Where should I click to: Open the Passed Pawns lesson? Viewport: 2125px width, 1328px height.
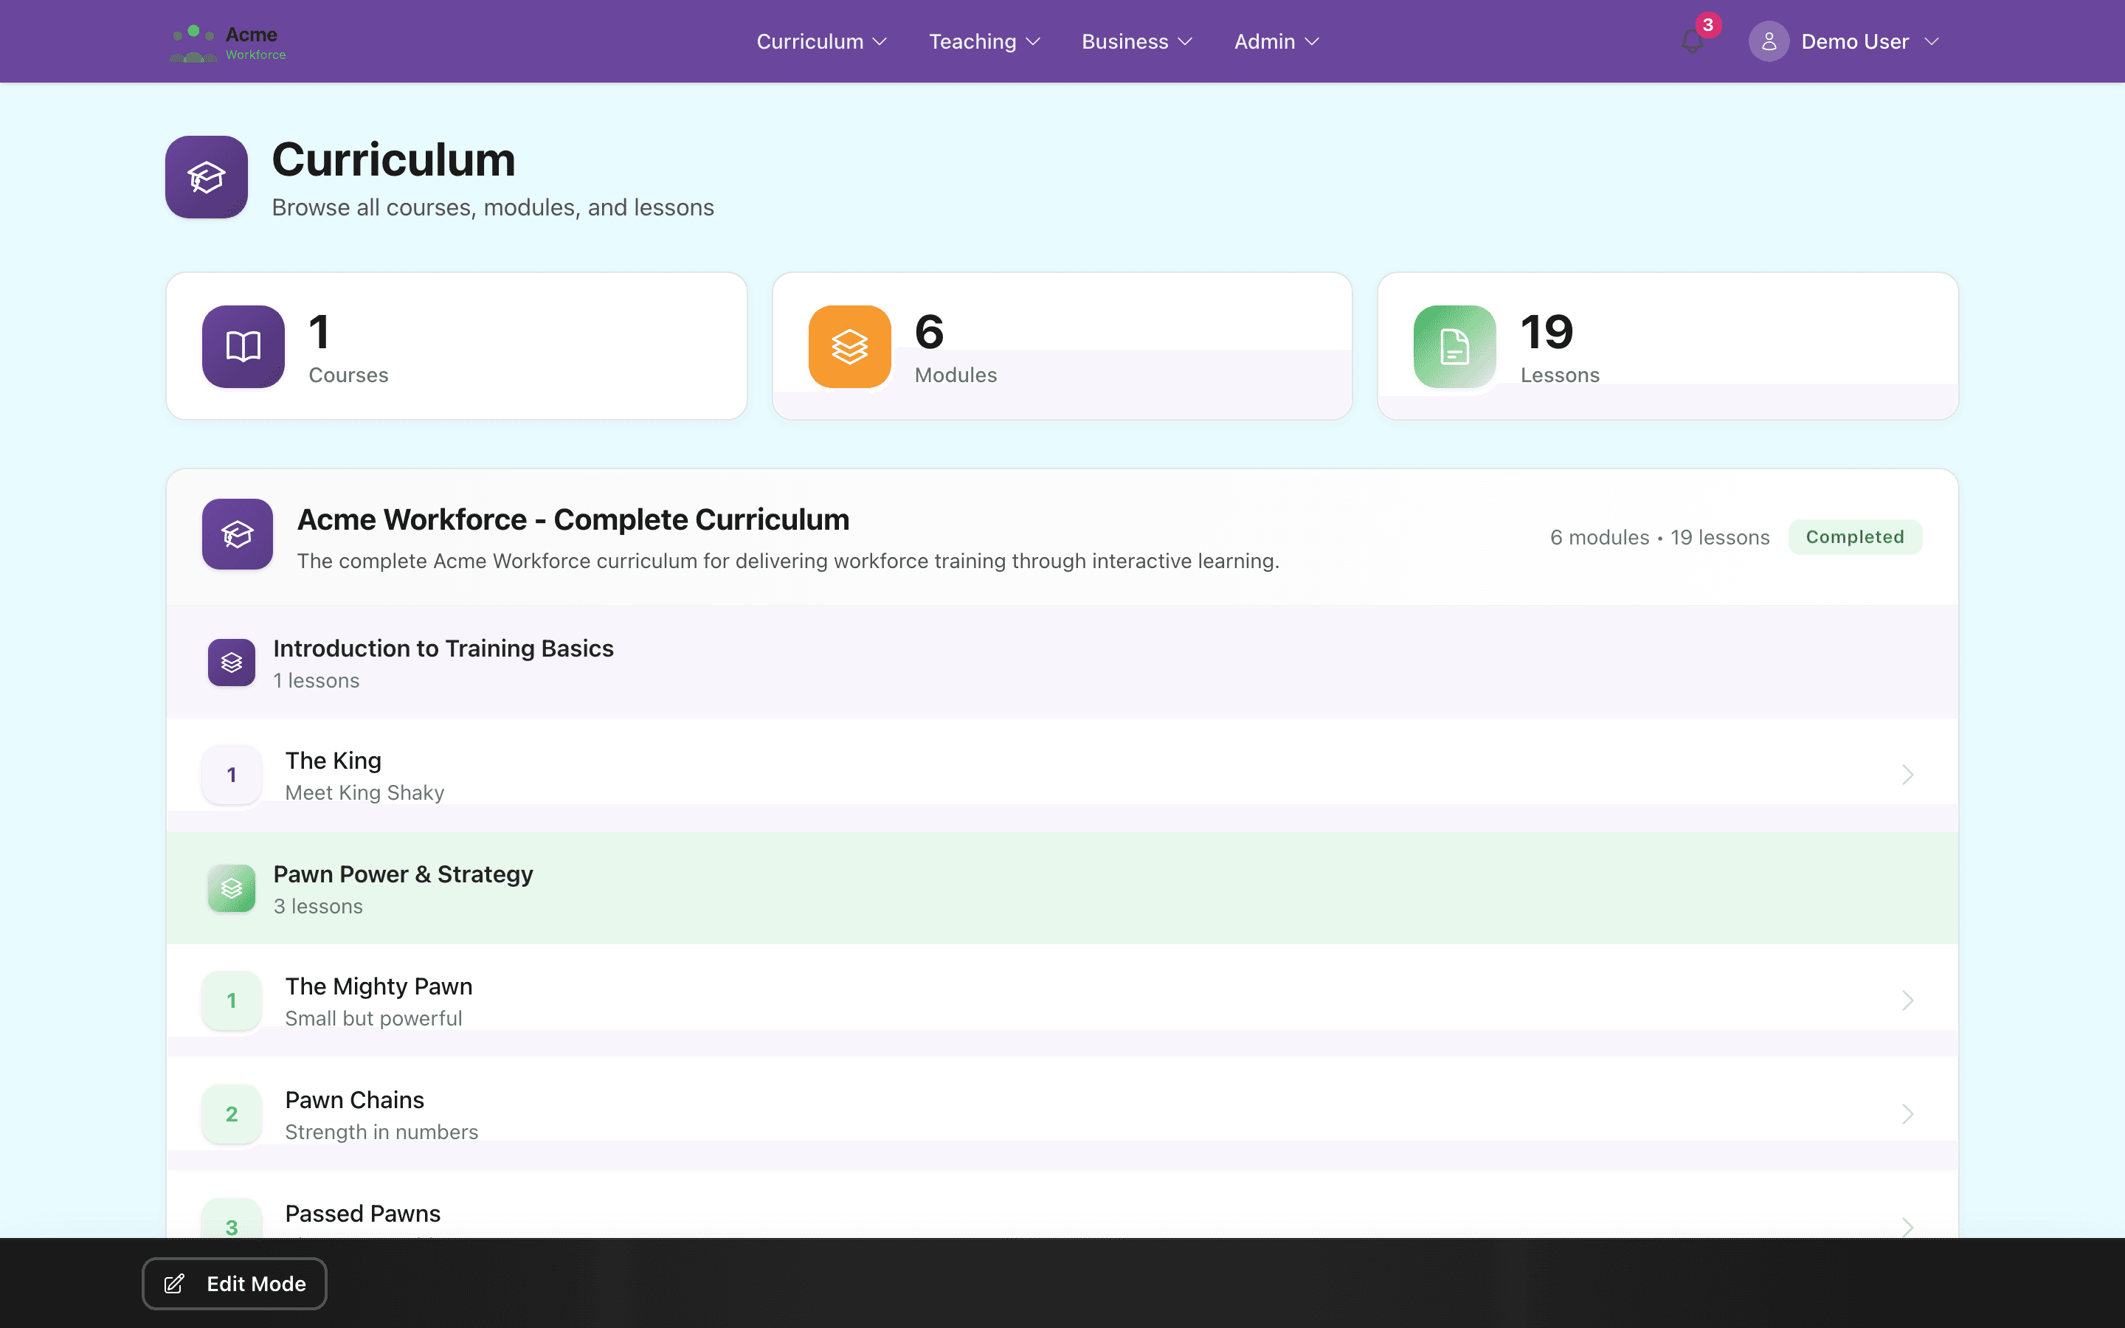[x=1062, y=1205]
